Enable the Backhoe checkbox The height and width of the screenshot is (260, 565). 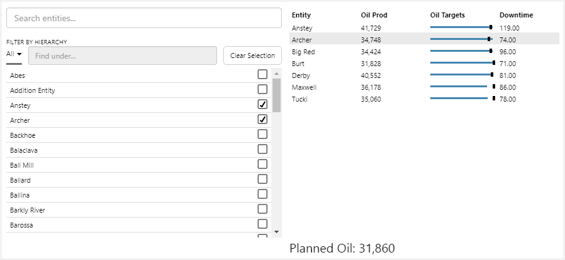(263, 134)
